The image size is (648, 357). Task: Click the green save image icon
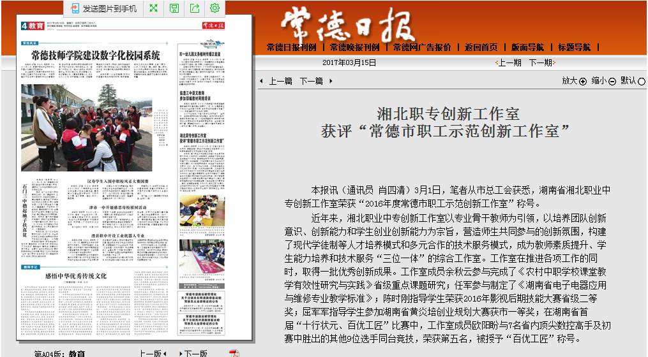click(x=174, y=8)
